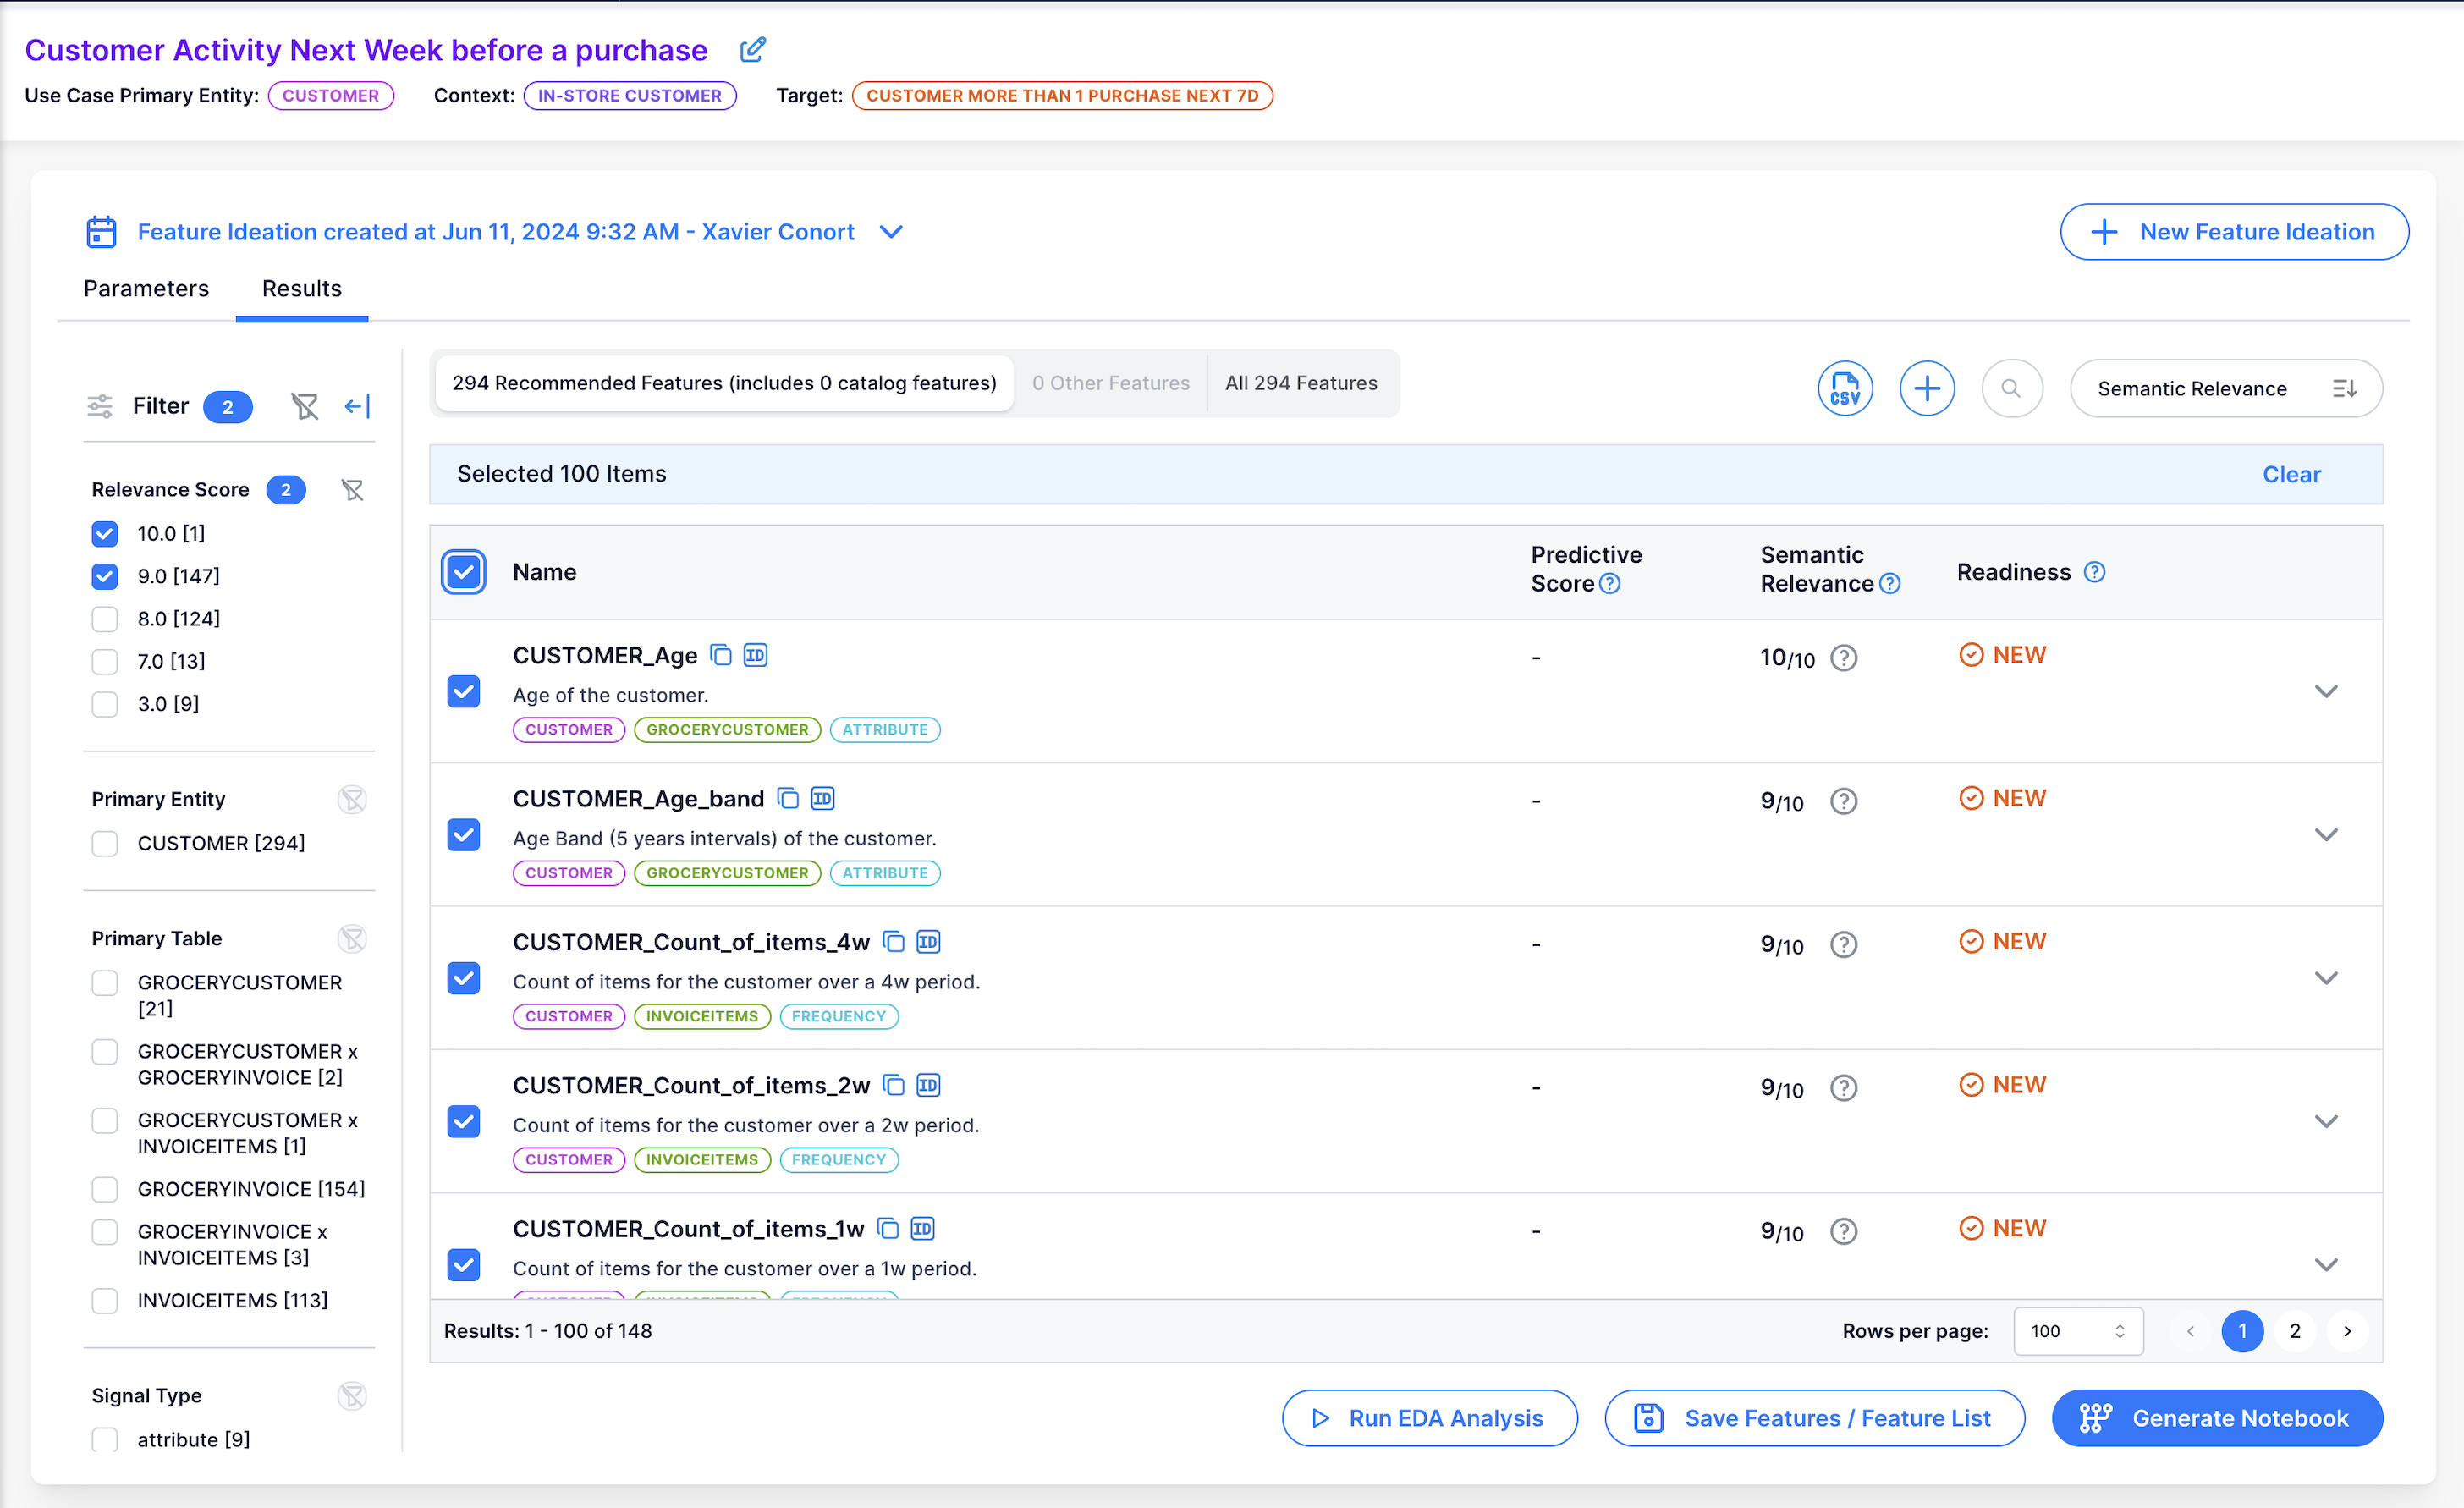This screenshot has width=2464, height=1508.
Task: Check the CUSTOMER primary entity filter
Action: click(x=104, y=843)
